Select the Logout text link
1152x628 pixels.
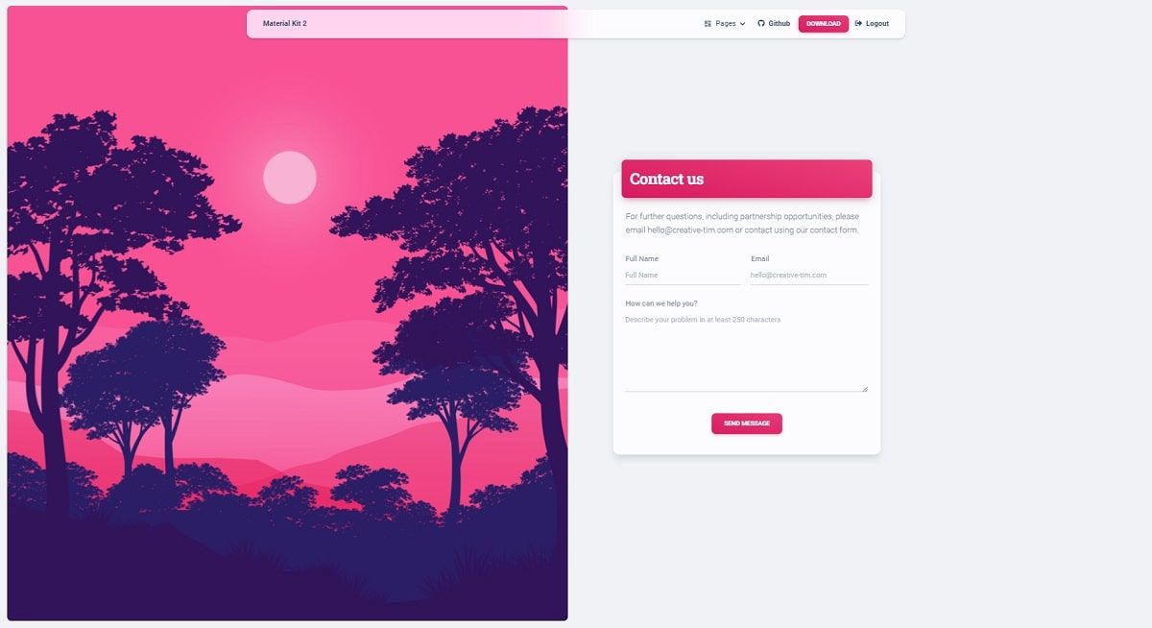point(877,24)
